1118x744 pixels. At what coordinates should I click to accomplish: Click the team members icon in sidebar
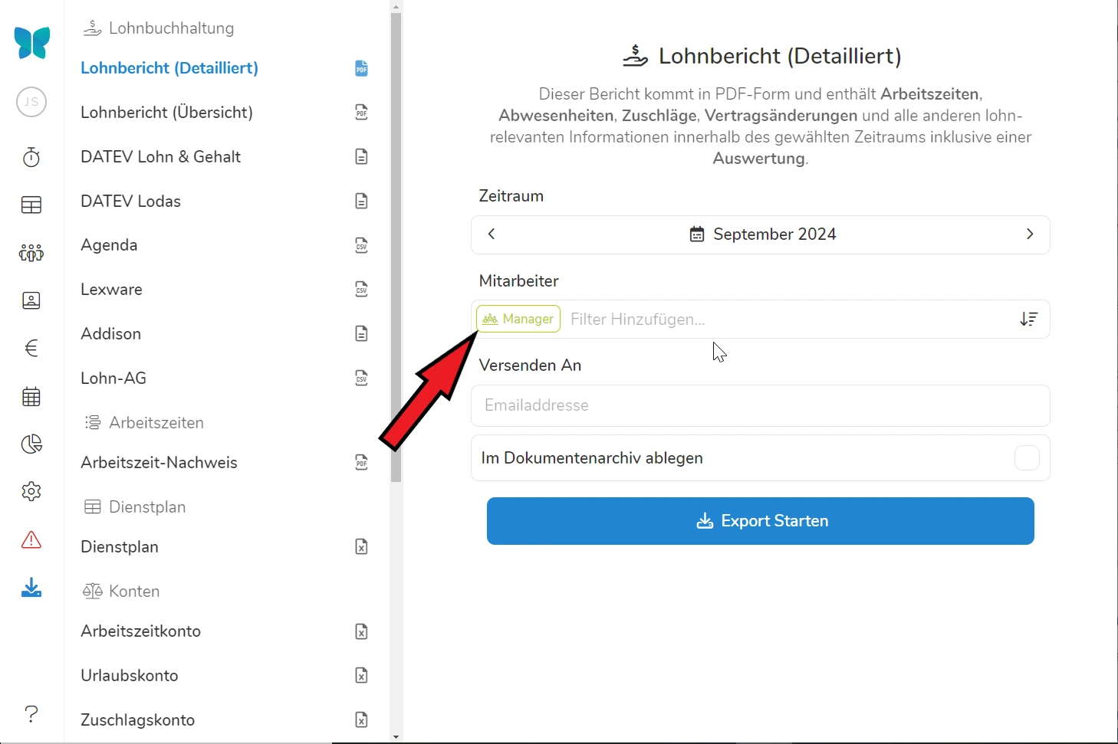pyautogui.click(x=31, y=253)
